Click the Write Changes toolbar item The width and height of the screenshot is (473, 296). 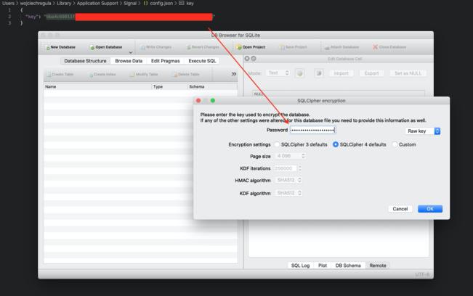point(156,47)
